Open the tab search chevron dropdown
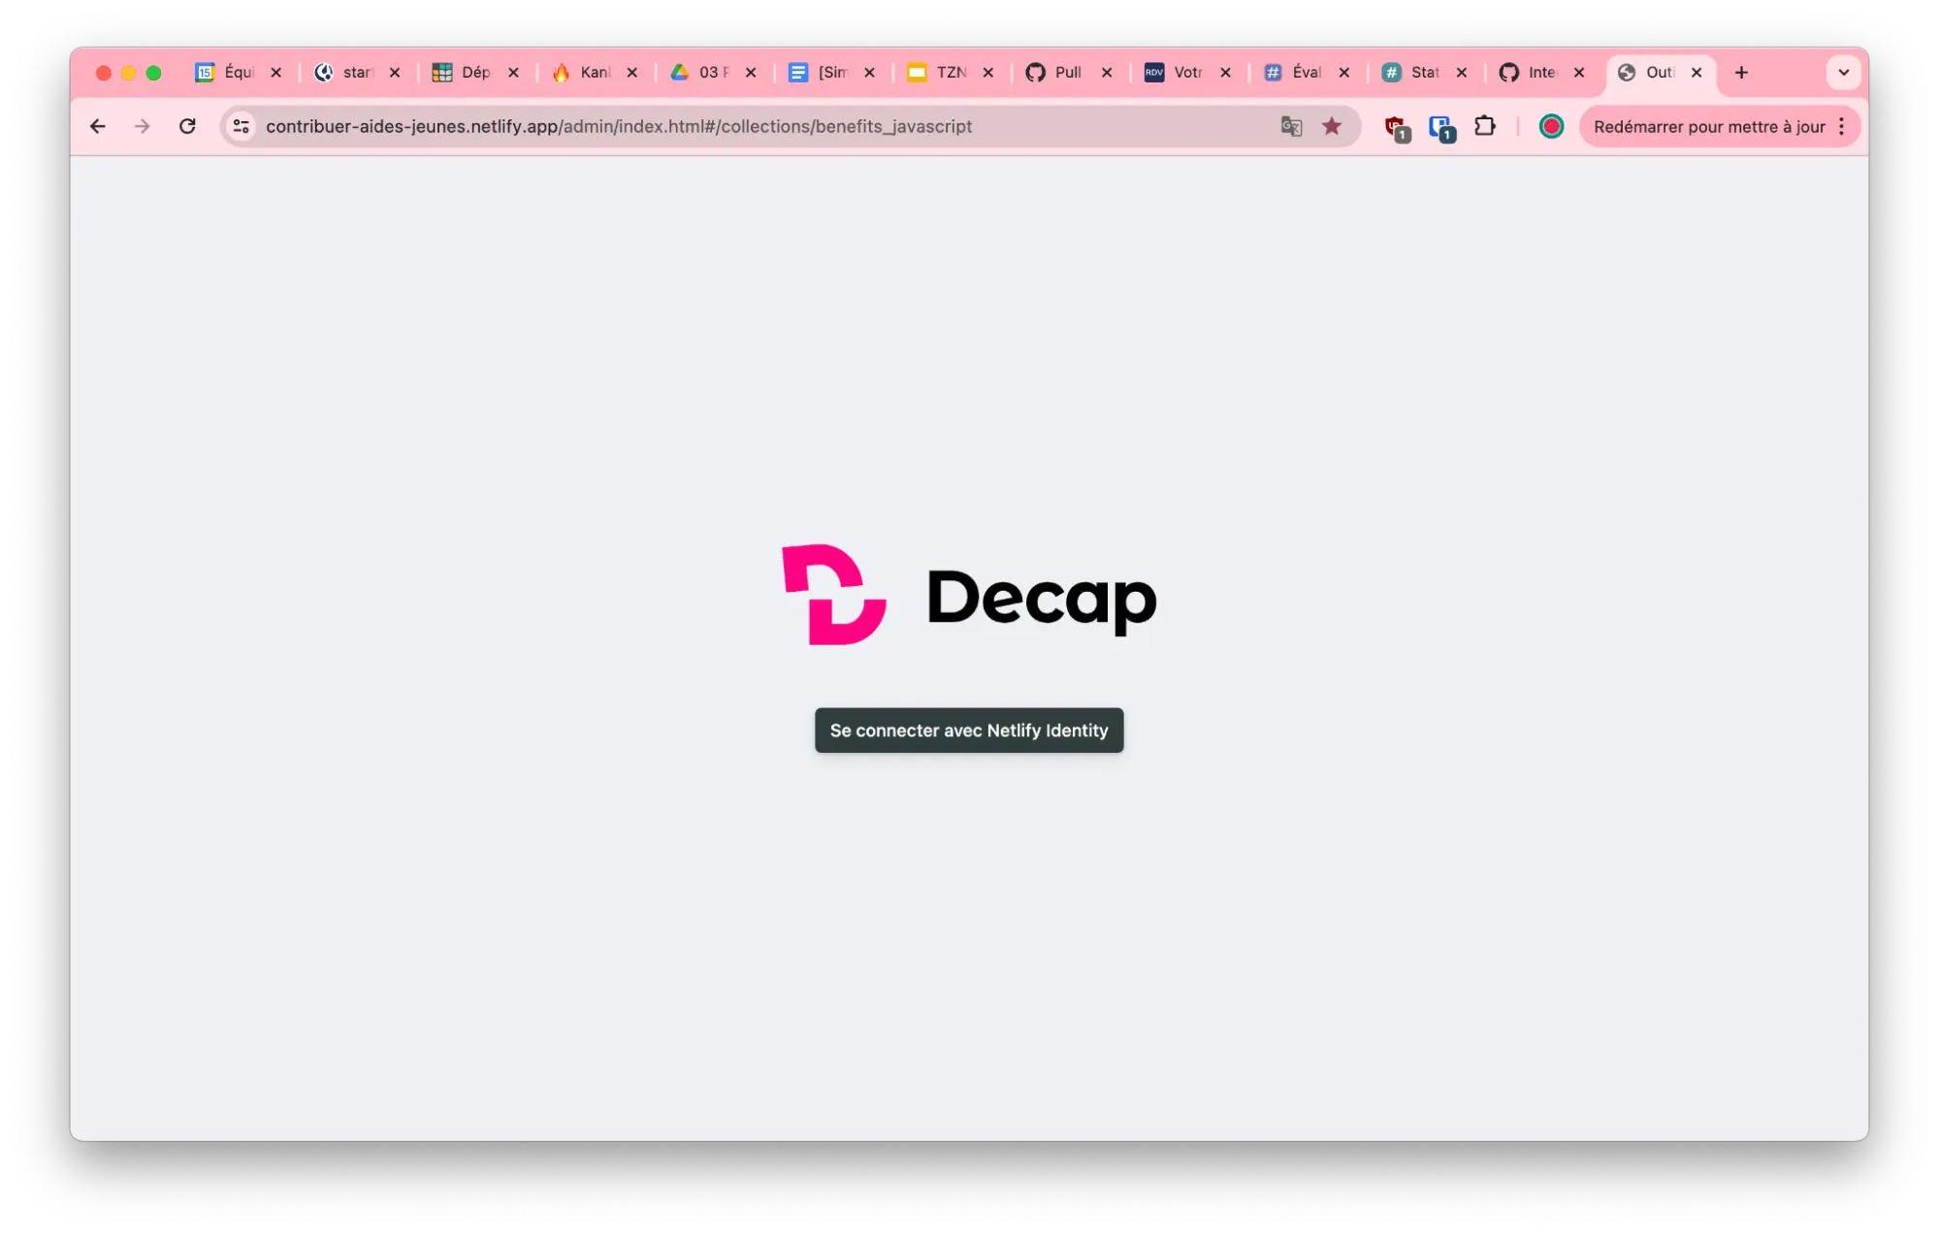This screenshot has height=1233, width=1939. [1842, 72]
